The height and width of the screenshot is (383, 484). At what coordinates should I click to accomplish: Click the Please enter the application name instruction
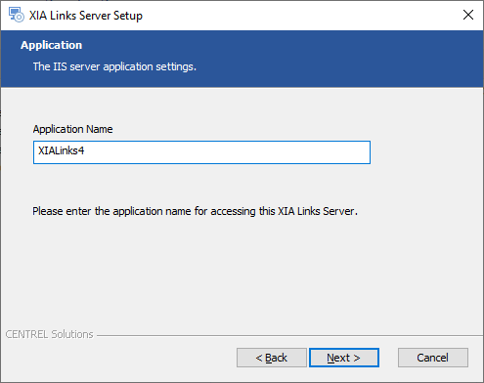pos(195,211)
